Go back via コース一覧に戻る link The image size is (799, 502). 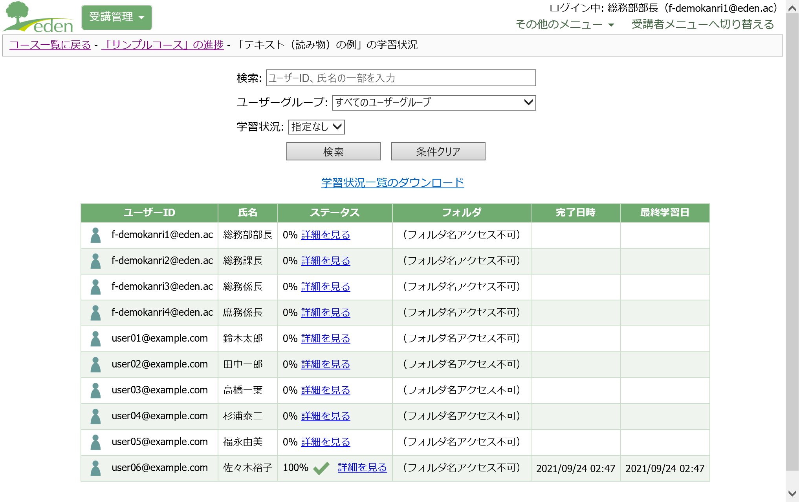click(x=50, y=45)
